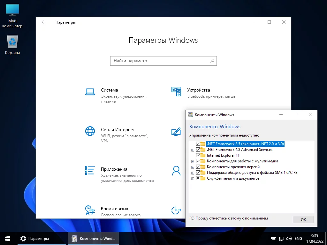The width and height of the screenshot is (327, 245).
Task: Uncheck .NET Framework 3.5 checkbox
Action: coord(198,144)
